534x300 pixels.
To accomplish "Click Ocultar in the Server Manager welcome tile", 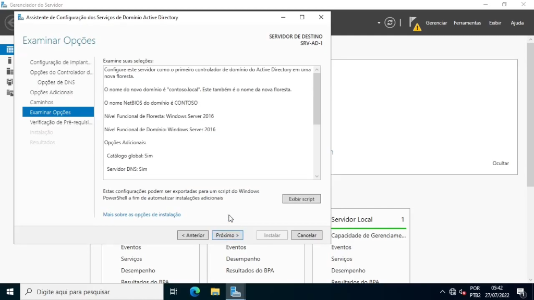I will coord(501,163).
